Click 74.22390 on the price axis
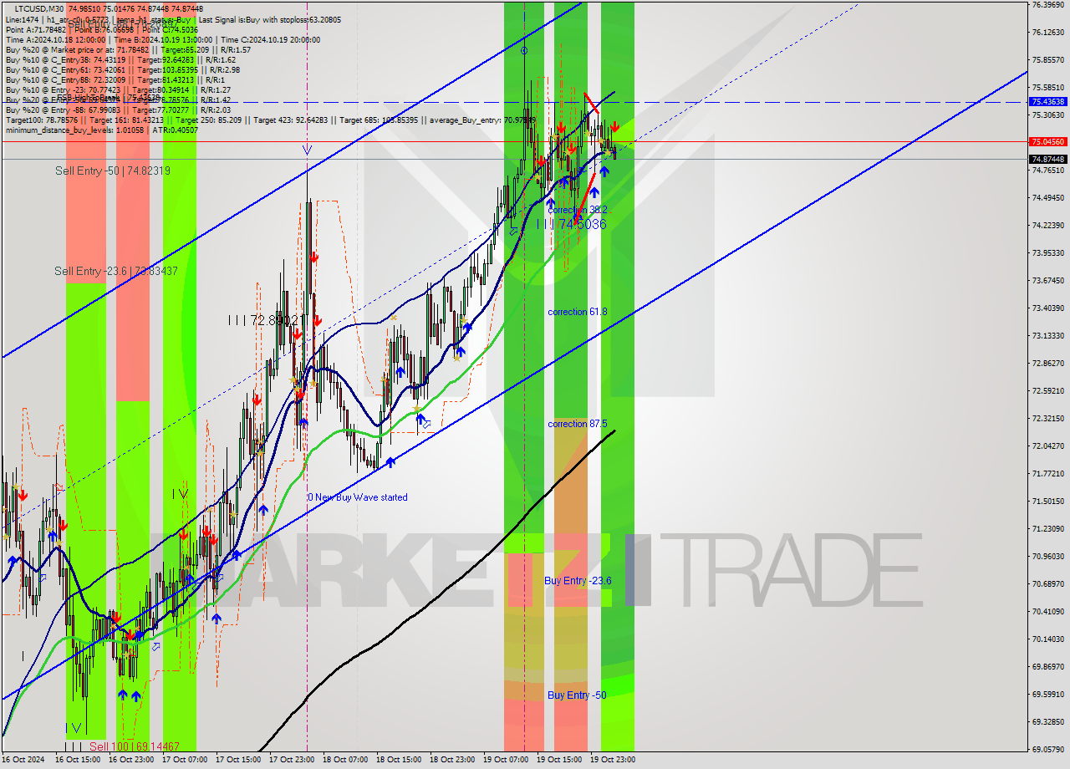Screen dimensions: 1070x769 [1048, 226]
